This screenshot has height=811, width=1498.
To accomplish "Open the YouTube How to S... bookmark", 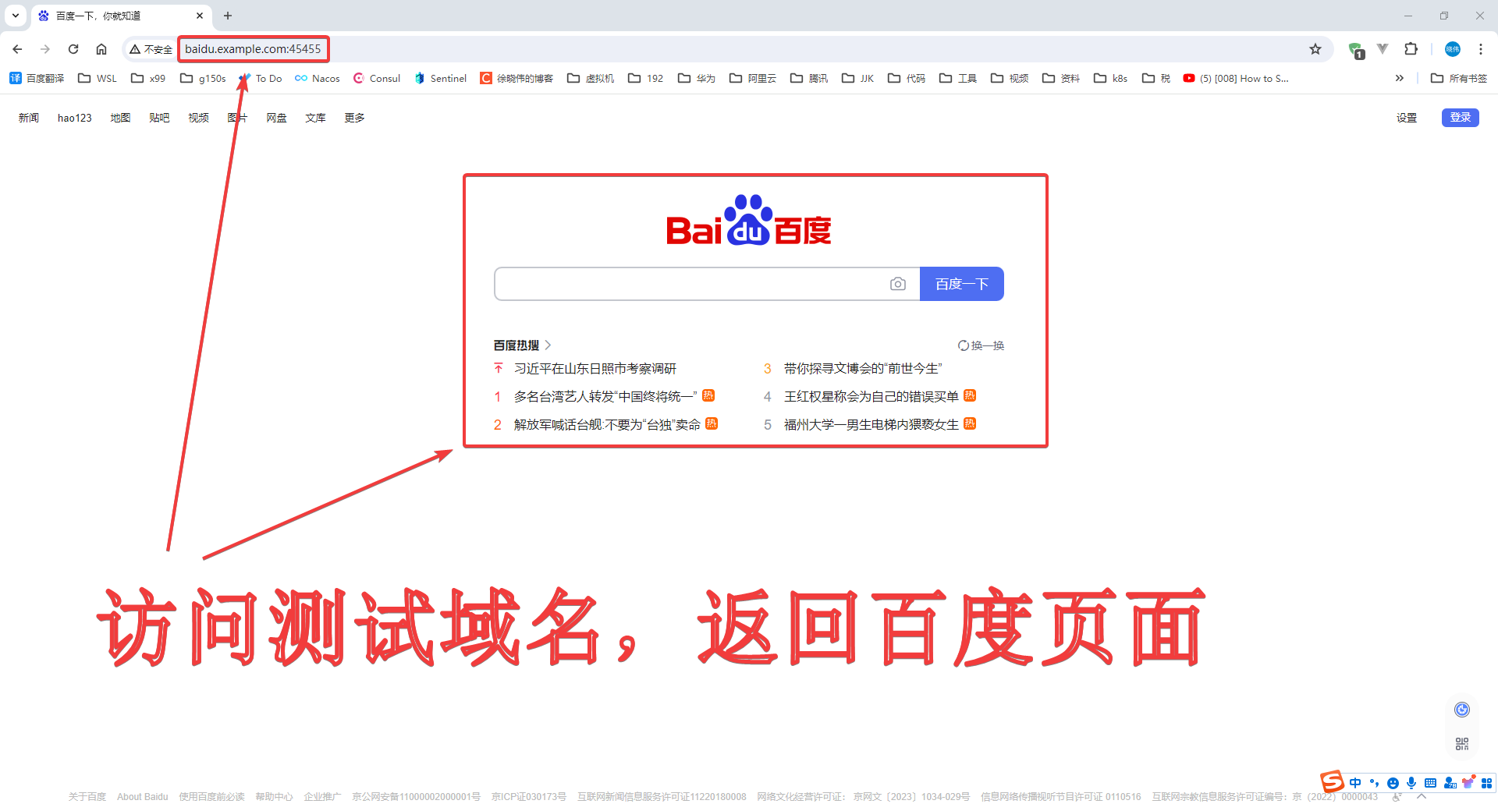I will [1236, 78].
